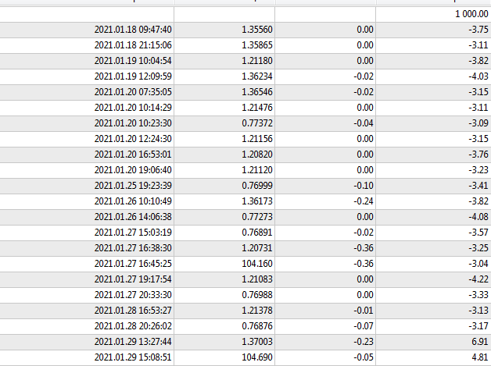Click the swap value -0.10
Viewport: 491px width, 366px height.
pyautogui.click(x=364, y=186)
